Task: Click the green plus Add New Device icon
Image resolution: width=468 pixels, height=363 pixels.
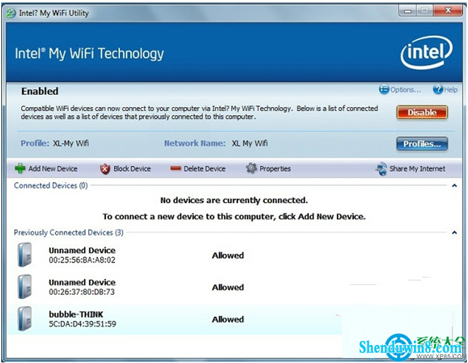Action: click(x=20, y=168)
